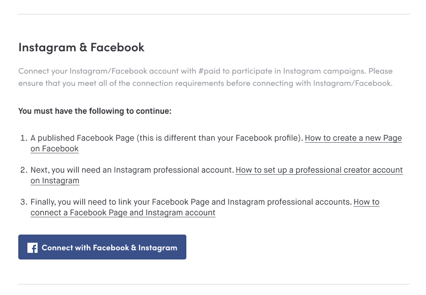Click the underlined "on Instagram" link text

point(55,181)
